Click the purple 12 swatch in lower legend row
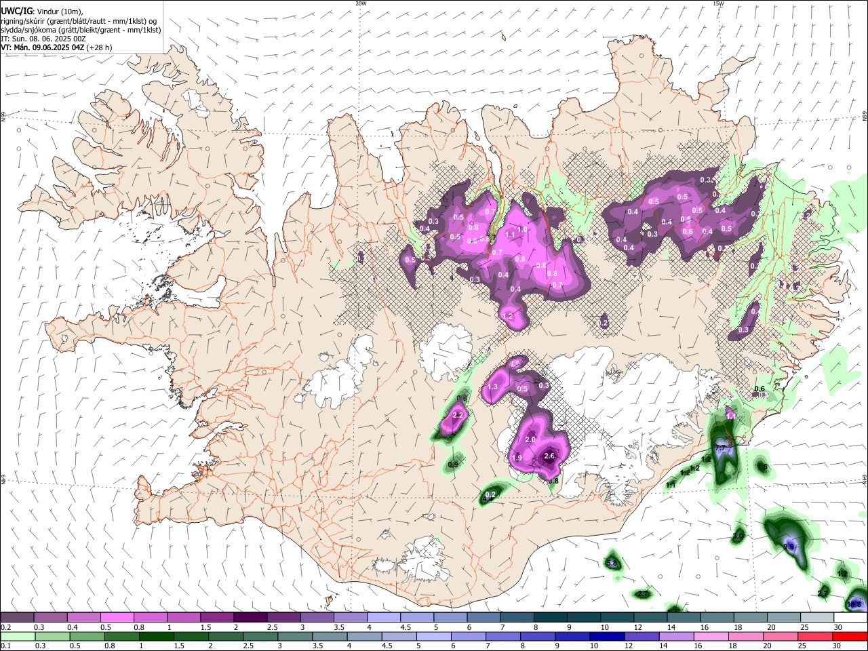The image size is (868, 651). click(642, 636)
